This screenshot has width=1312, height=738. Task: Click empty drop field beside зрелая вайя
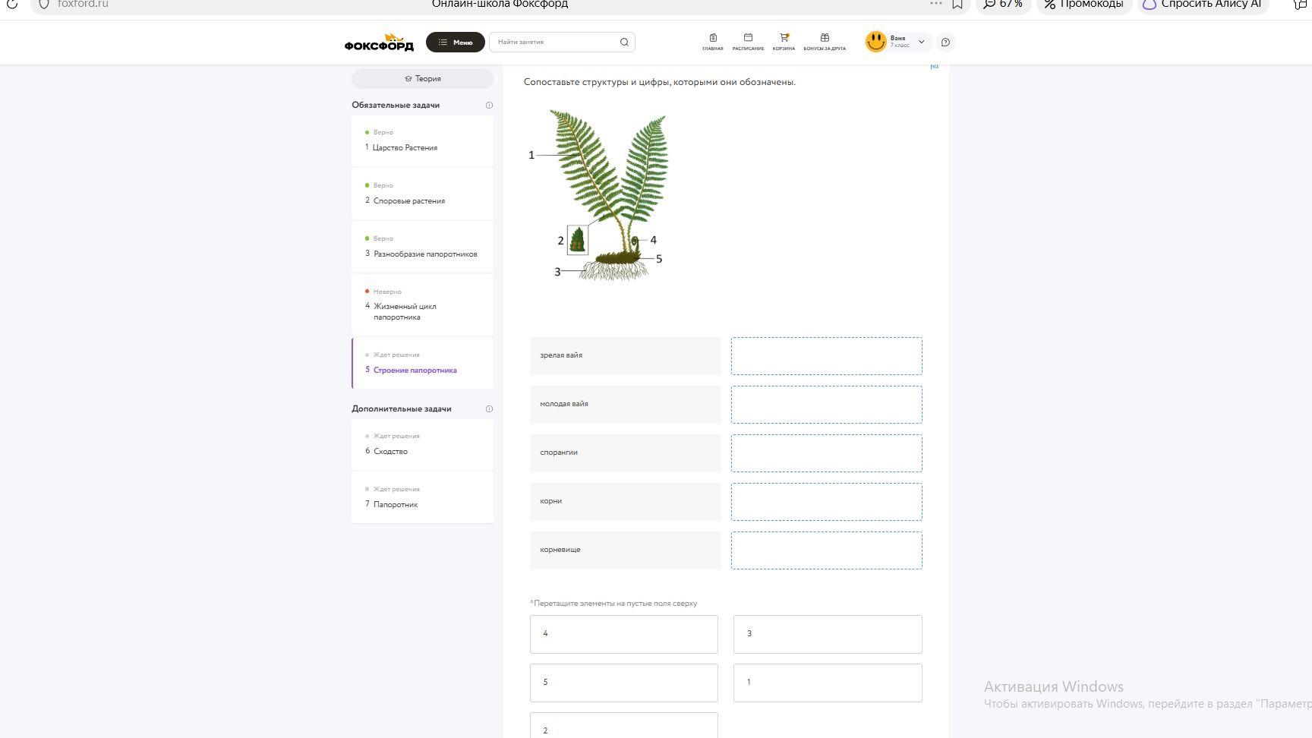[x=827, y=356]
